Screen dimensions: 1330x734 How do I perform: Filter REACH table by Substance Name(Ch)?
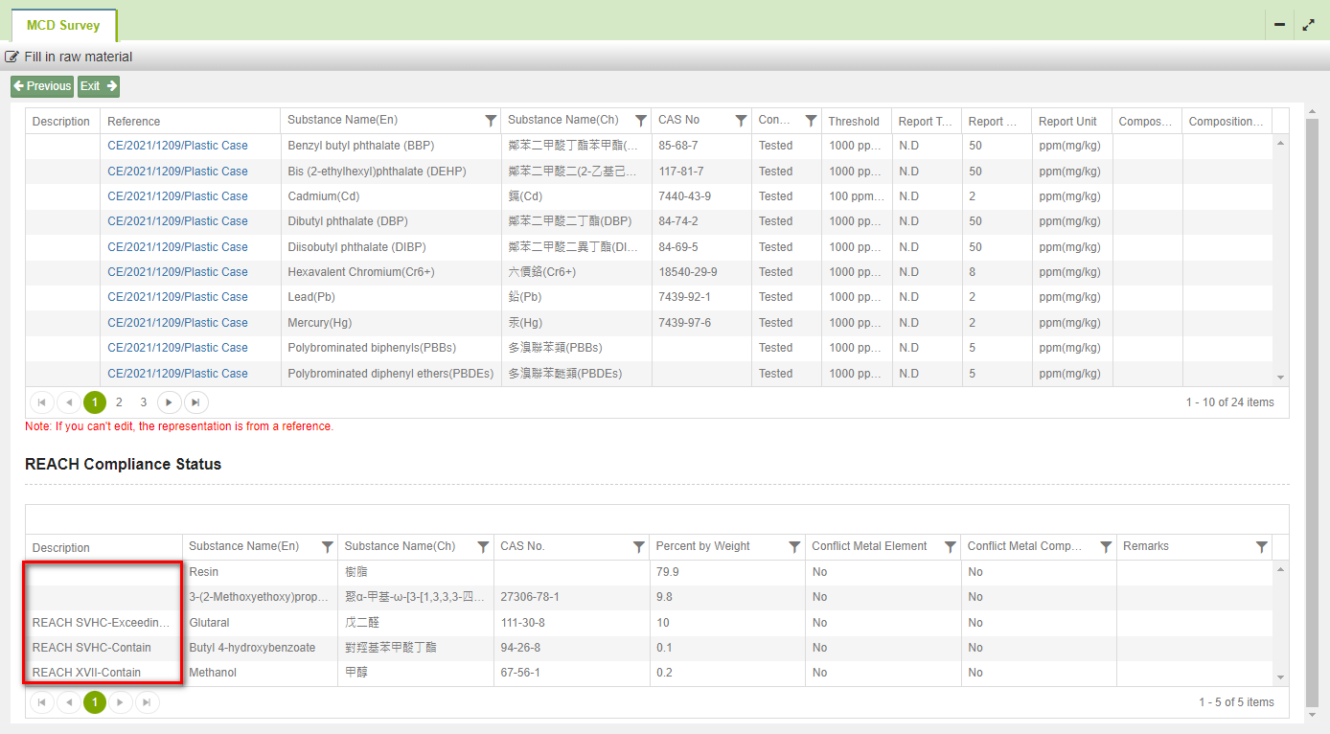click(483, 546)
